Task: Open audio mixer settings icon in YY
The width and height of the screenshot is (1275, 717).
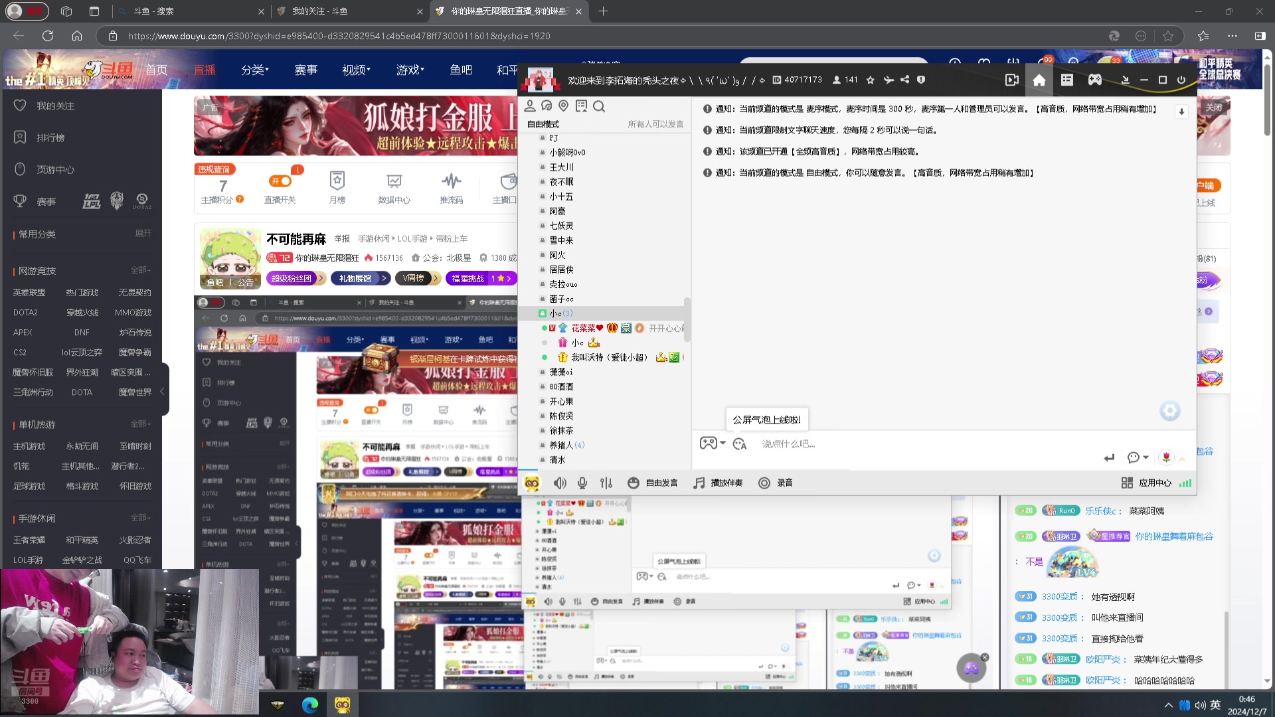Action: click(x=606, y=483)
